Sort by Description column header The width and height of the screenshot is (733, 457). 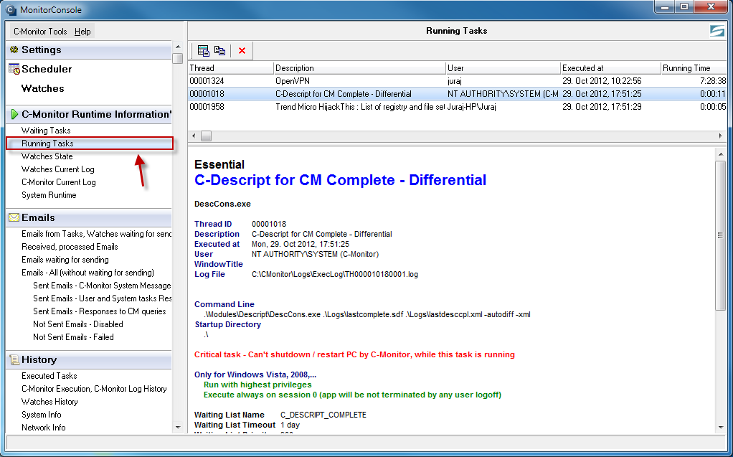360,68
